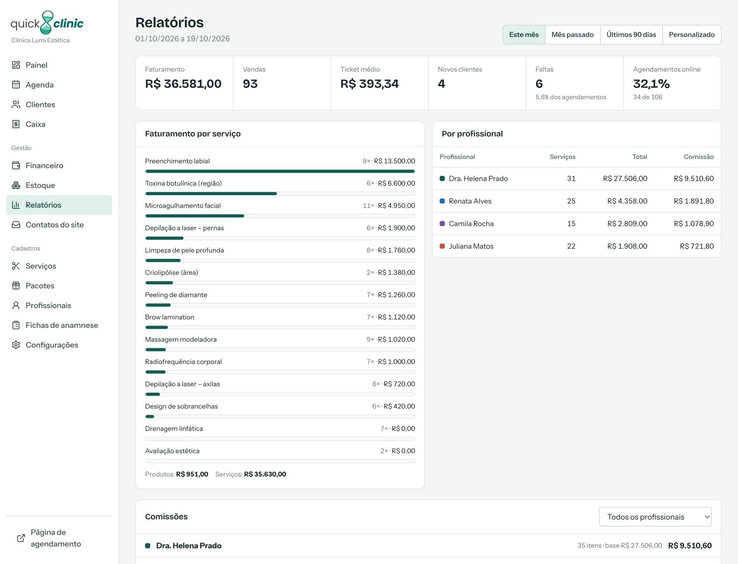Click the Fichas de anamnese clipboard icon
The height and width of the screenshot is (564, 738).
pyautogui.click(x=16, y=325)
